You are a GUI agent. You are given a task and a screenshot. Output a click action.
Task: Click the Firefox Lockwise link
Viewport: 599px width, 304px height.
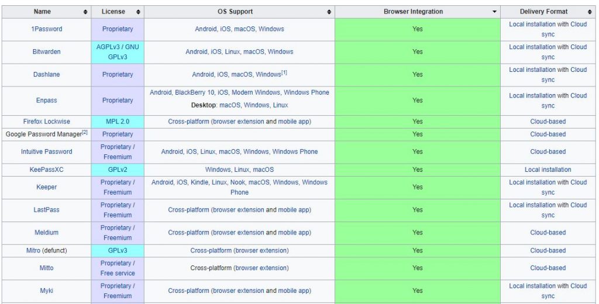[46, 122]
